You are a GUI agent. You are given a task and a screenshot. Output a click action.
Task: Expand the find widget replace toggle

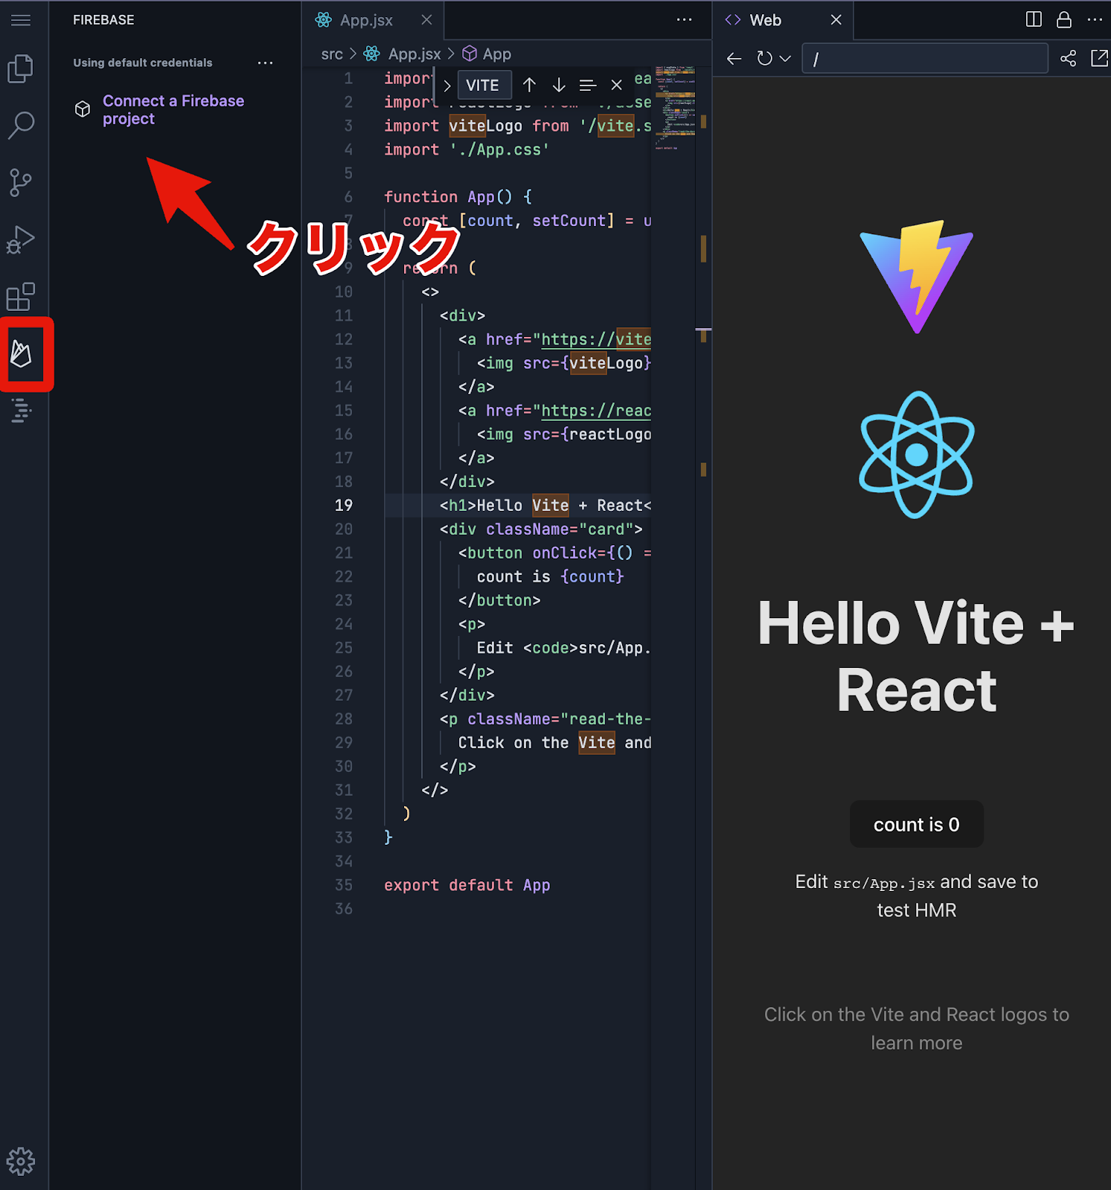tap(446, 86)
